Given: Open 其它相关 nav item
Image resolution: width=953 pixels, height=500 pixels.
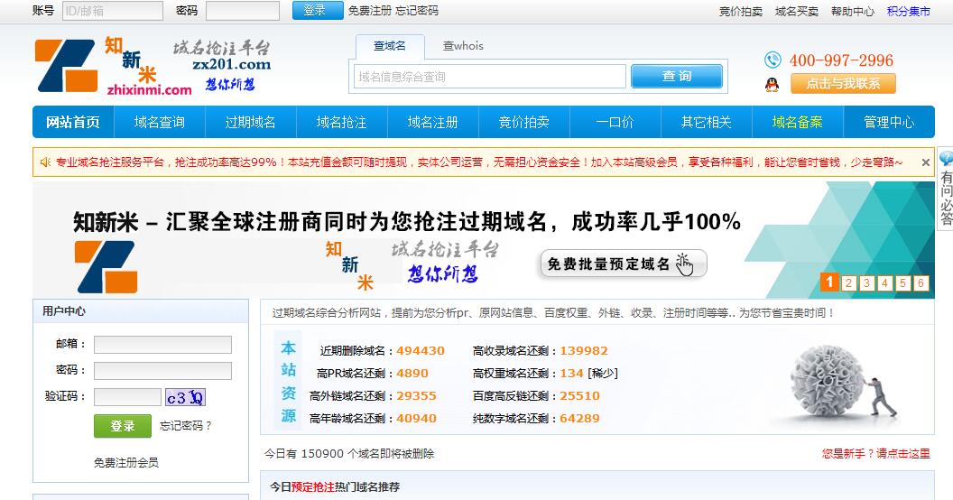Looking at the screenshot, I should (x=707, y=122).
